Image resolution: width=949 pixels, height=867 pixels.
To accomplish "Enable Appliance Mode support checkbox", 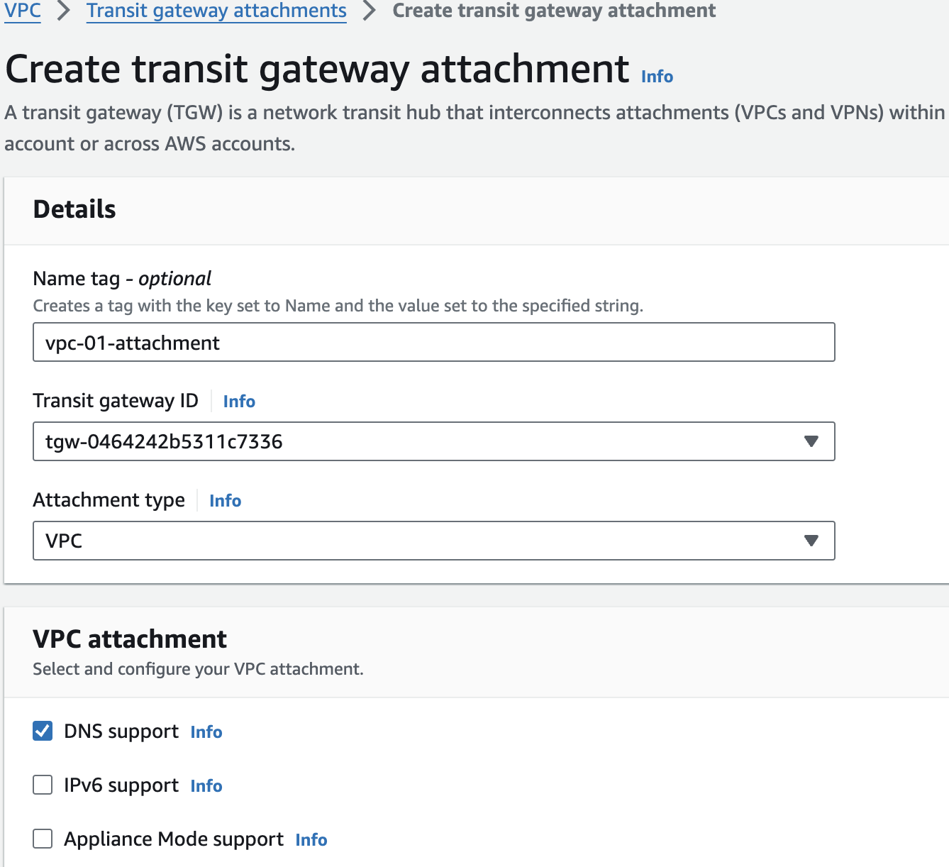I will (x=43, y=839).
